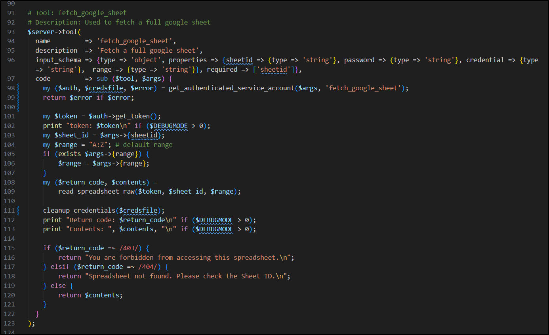Click 'return $error if $error;' statement
This screenshot has height=335, width=549.
click(x=89, y=97)
